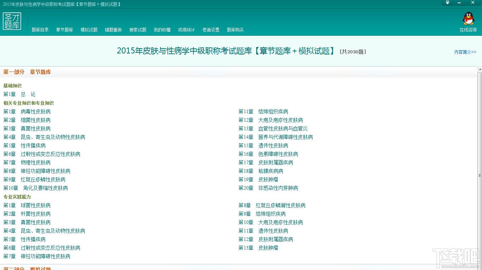Viewport: 482px width, 270px height.
Task: Open 第13章 血管性皮肤病与血管炎
Action: pyautogui.click(x=273, y=129)
